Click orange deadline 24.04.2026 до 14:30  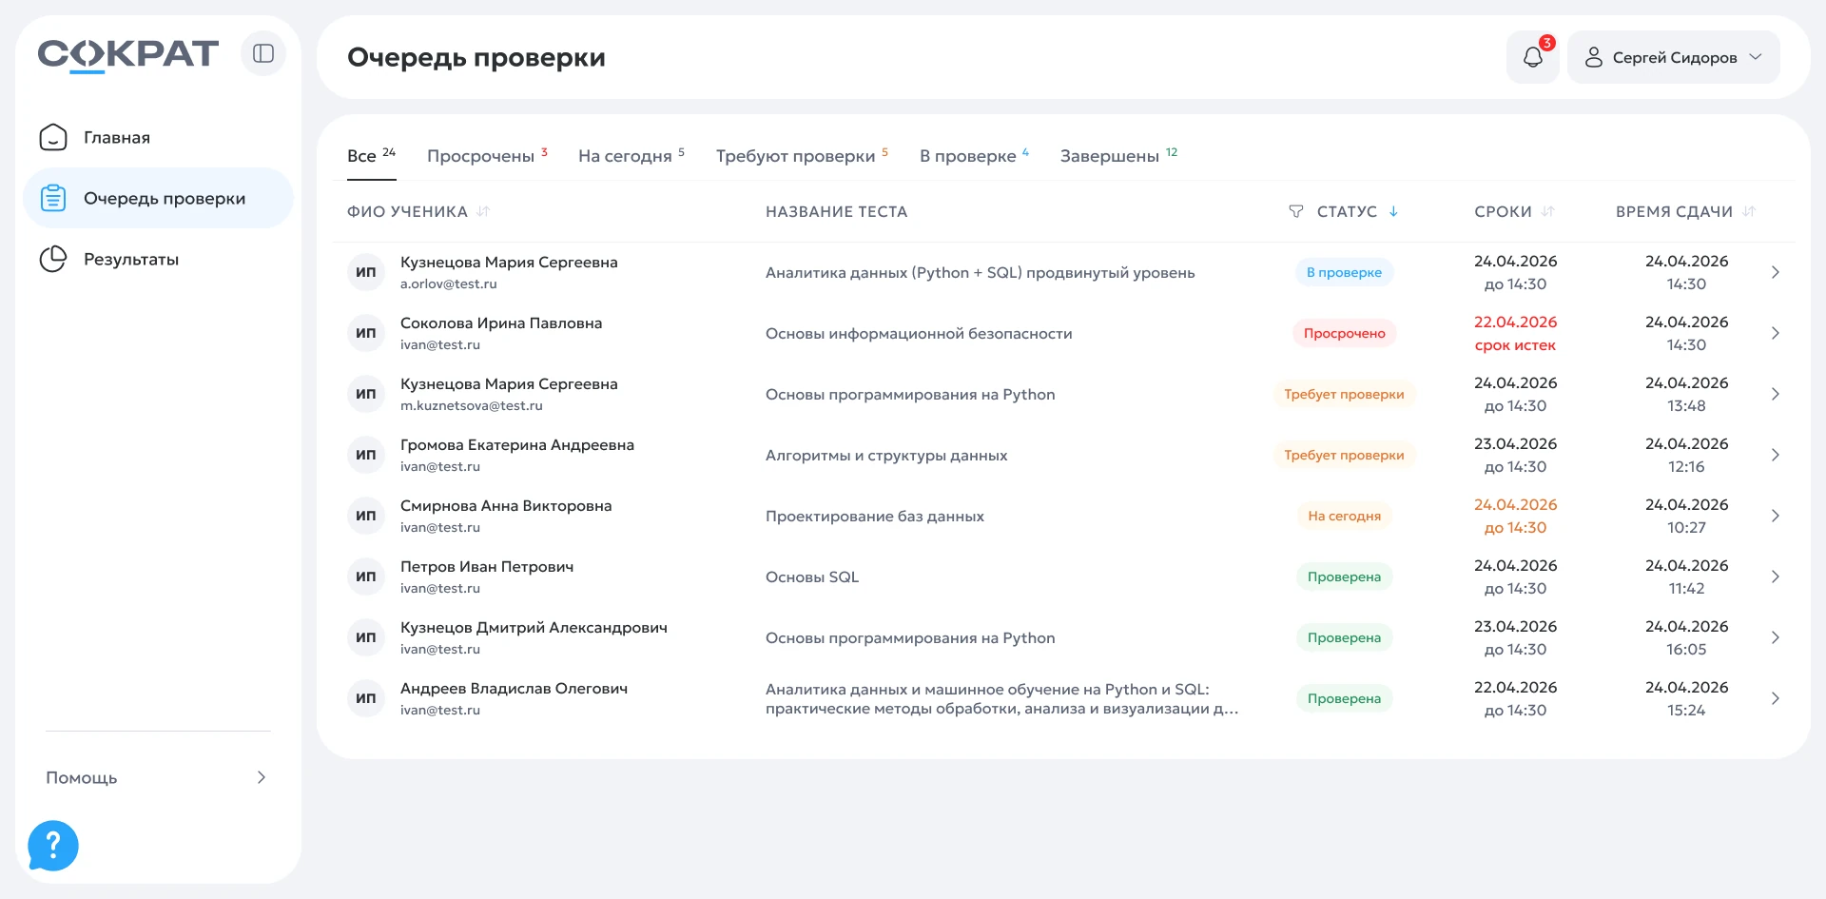pyautogui.click(x=1515, y=516)
